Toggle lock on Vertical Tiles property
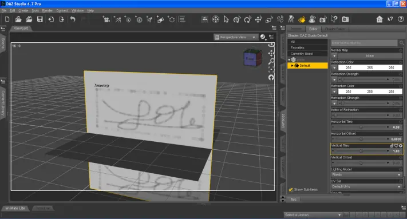 392,146
